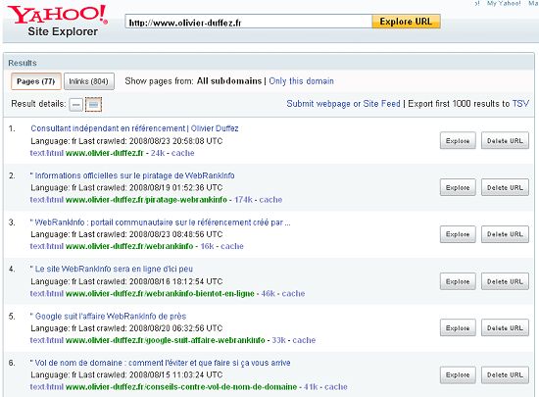
Task: Click the 33k size text
Action: tap(278, 340)
